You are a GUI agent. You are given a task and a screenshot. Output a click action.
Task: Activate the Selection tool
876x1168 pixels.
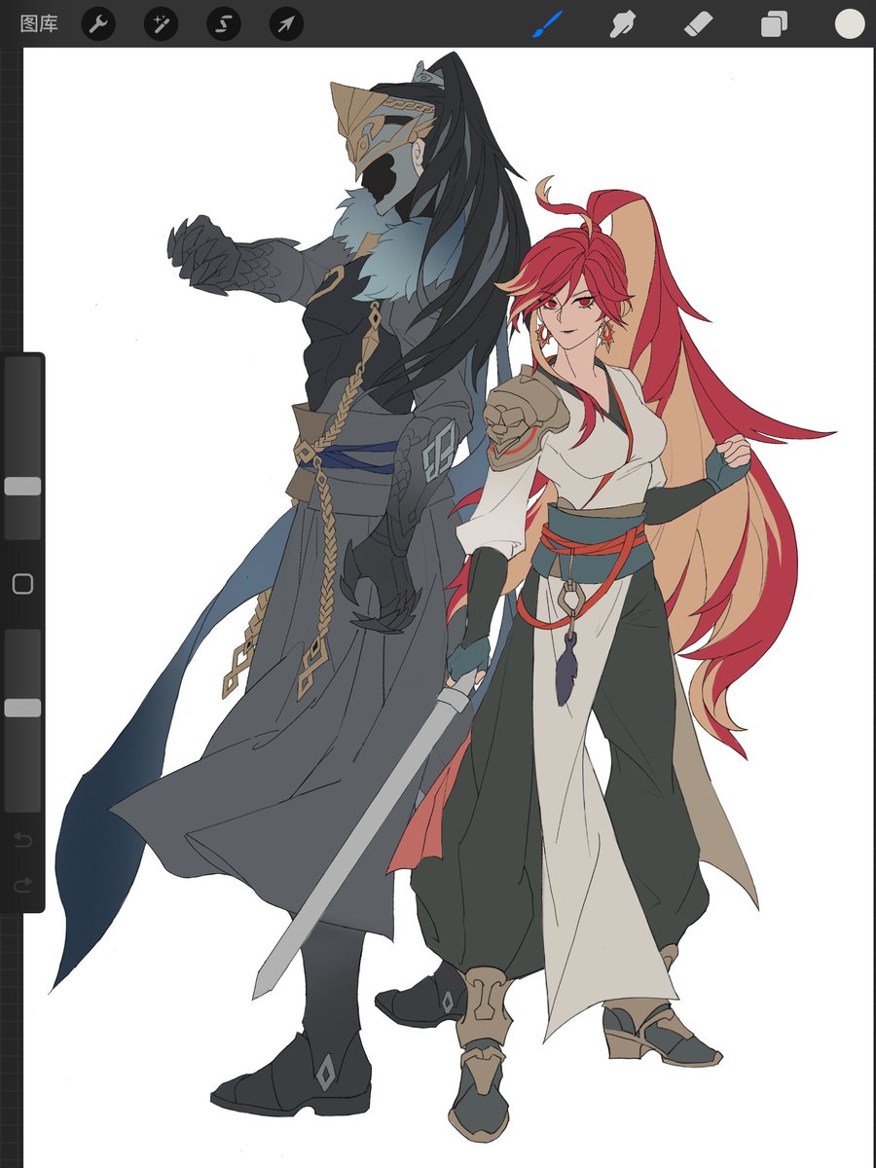click(x=224, y=24)
